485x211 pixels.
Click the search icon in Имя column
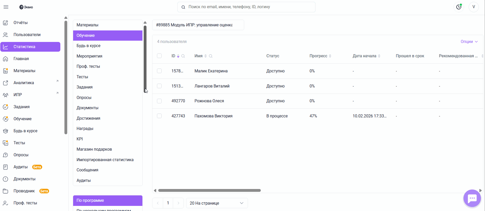click(211, 56)
